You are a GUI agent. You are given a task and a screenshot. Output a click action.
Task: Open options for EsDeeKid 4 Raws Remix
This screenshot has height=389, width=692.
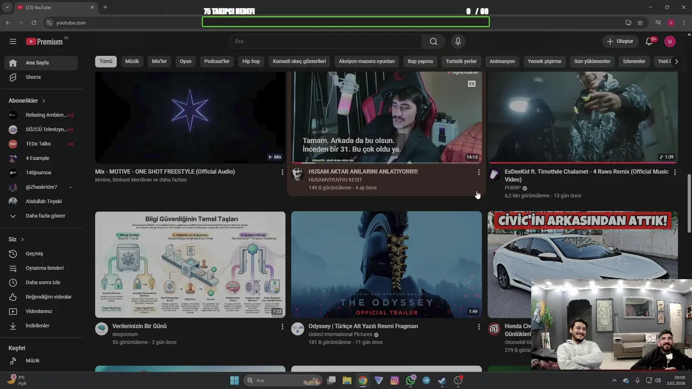tap(675, 172)
